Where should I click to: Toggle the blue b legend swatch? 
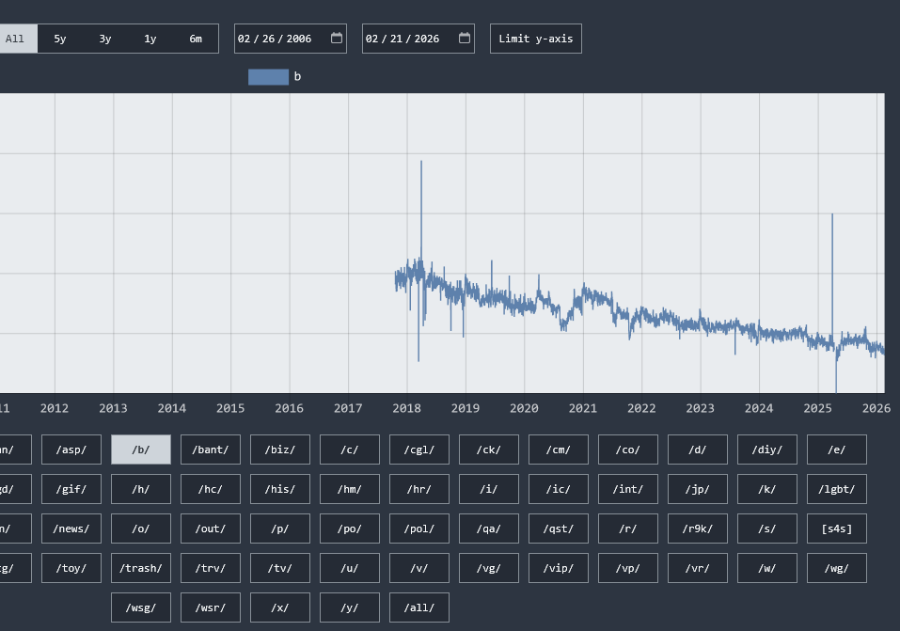[x=268, y=77]
